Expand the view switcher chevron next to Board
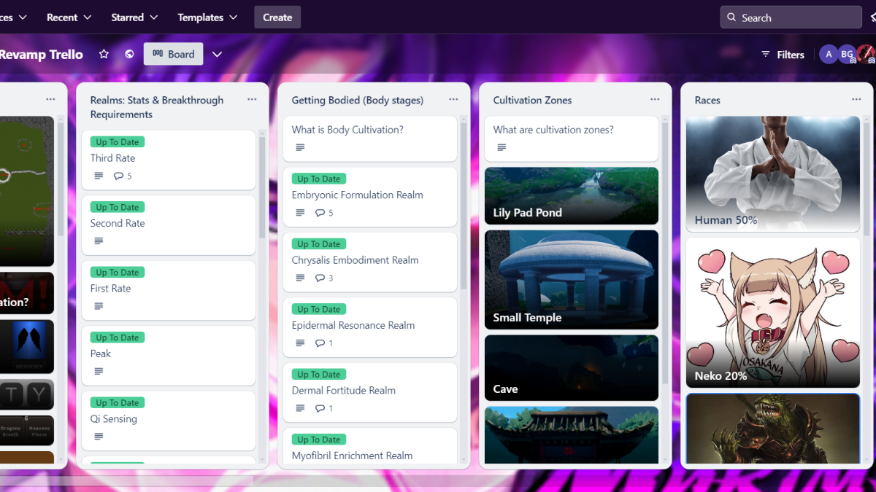This screenshot has height=492, width=876. pyautogui.click(x=217, y=54)
